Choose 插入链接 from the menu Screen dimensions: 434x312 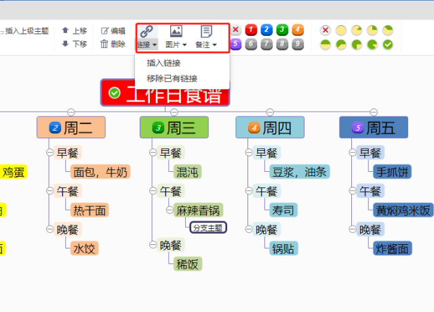164,63
